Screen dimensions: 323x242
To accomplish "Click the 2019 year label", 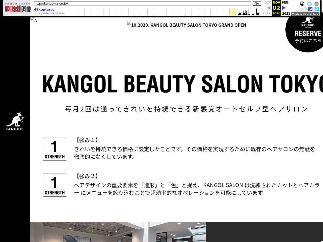I will click(266, 13).
